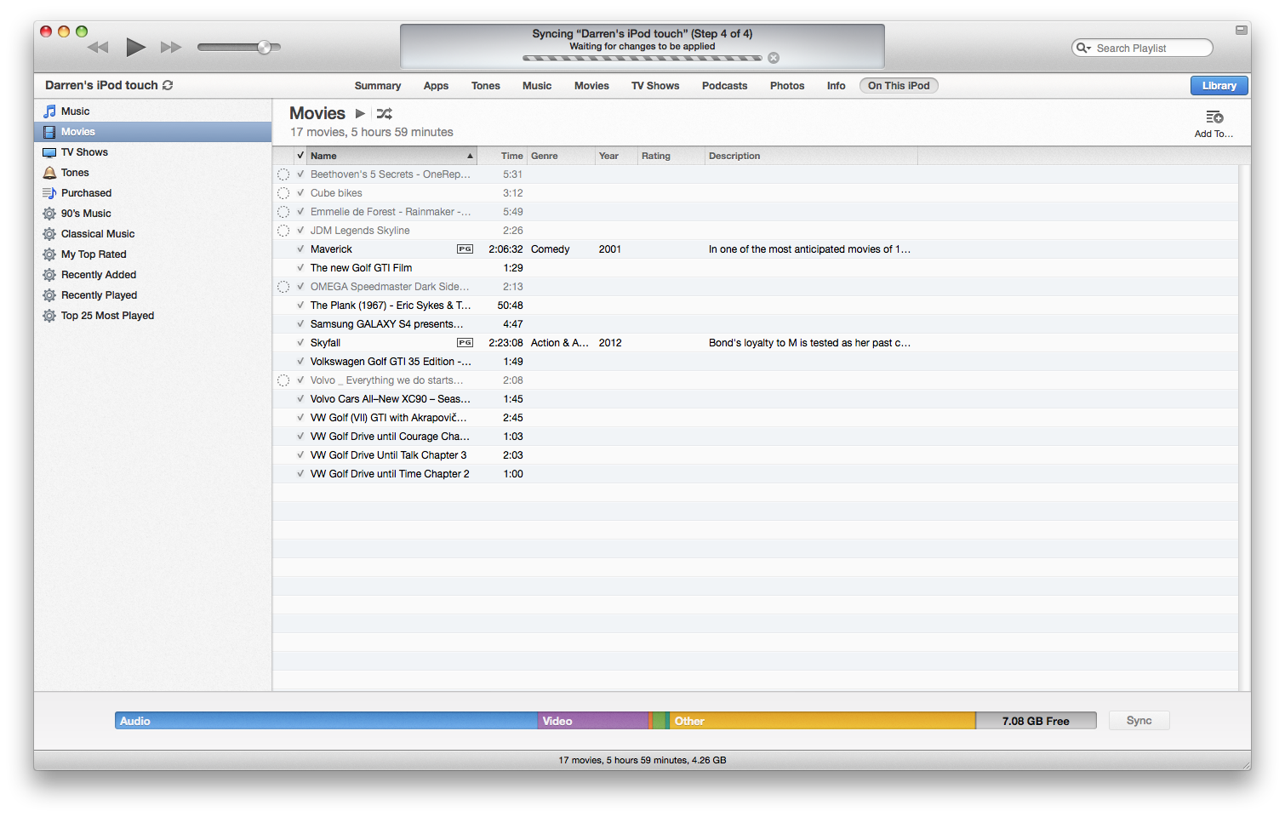Open the TV Shows tab
Viewport: 1285px width, 817px height.
[x=655, y=86]
